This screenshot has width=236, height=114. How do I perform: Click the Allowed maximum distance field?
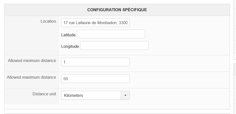pos(95,79)
